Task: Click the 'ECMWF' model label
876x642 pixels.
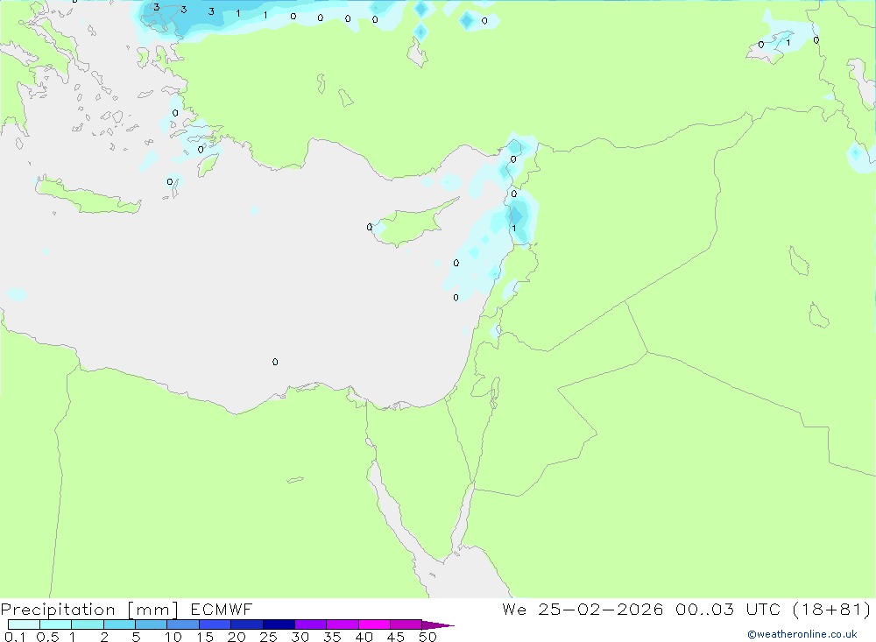Action: pyautogui.click(x=222, y=609)
